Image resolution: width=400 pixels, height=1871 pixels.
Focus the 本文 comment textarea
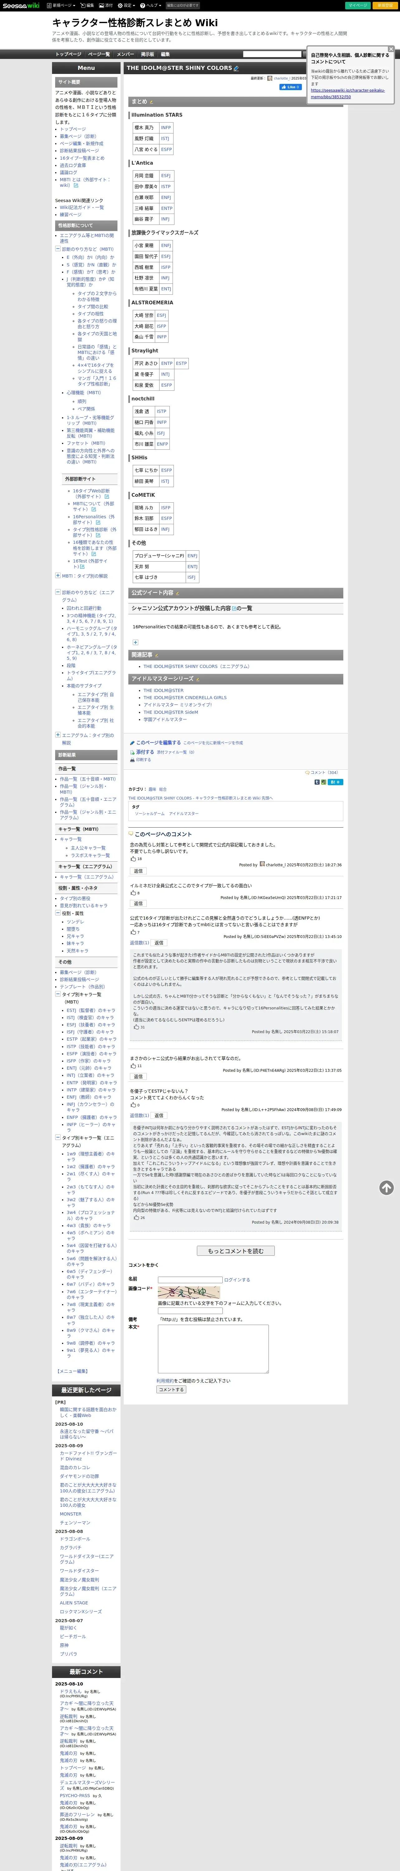pyautogui.click(x=213, y=1348)
